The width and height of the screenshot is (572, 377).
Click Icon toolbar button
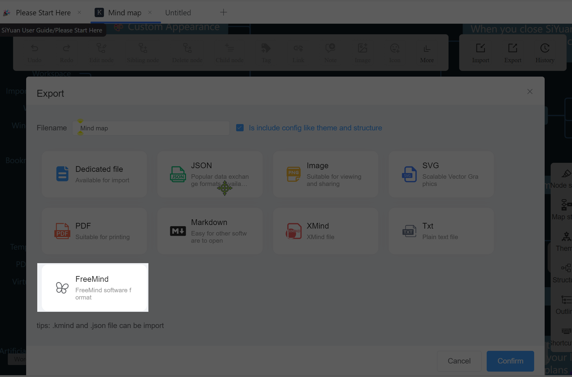395,53
